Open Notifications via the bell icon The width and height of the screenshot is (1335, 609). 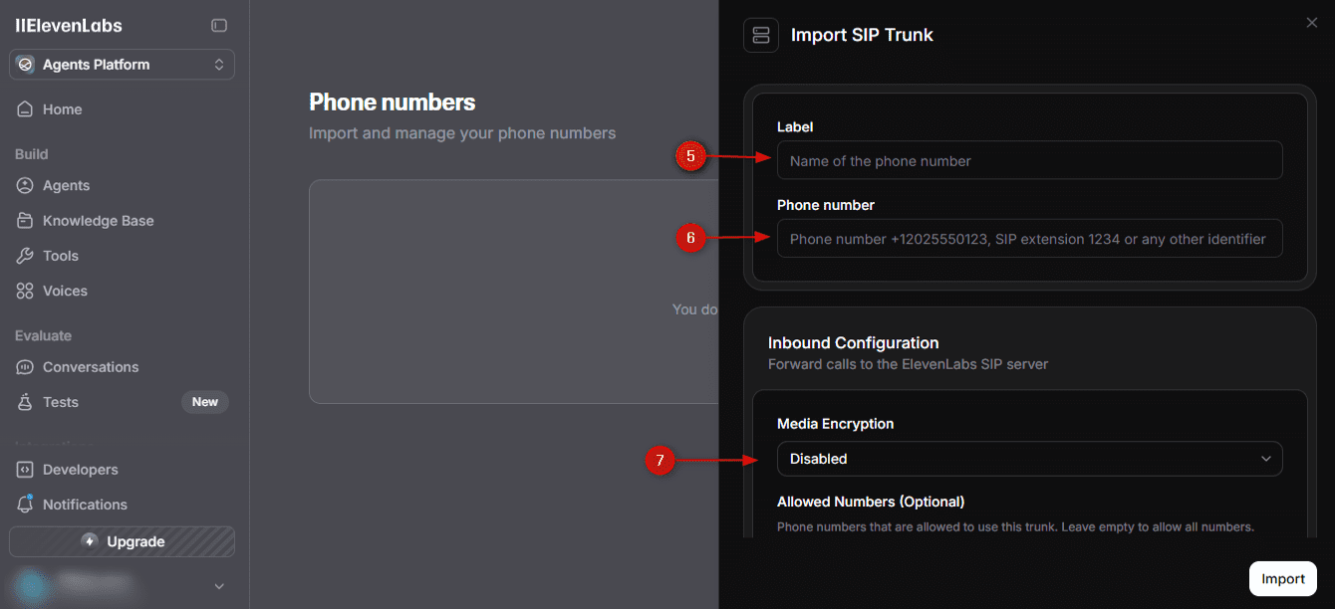[25, 505]
